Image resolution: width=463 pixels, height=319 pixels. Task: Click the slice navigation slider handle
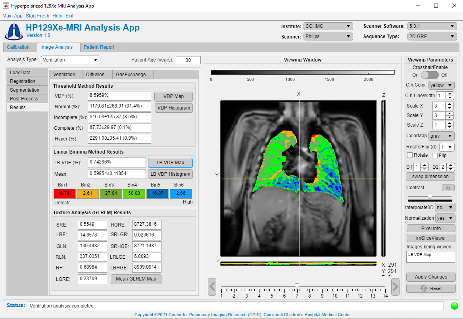pos(297,286)
